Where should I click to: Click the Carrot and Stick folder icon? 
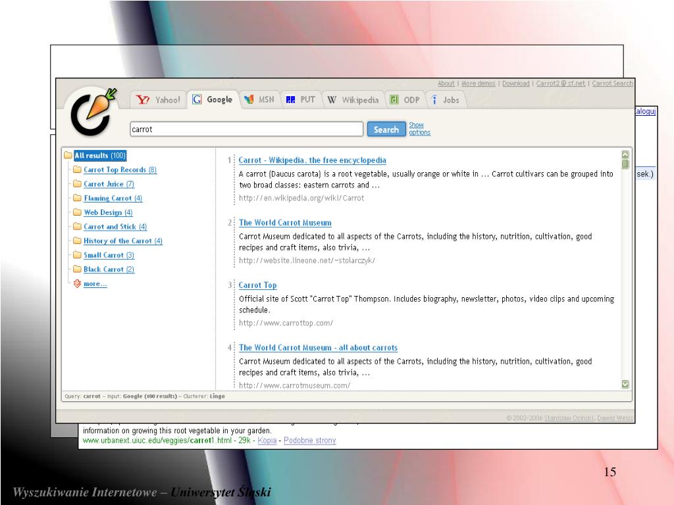(x=78, y=226)
